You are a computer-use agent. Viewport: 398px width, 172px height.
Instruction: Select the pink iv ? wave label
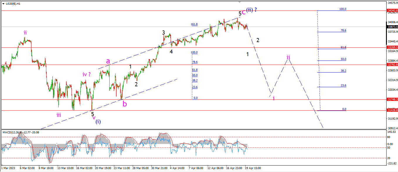[x=86, y=74]
